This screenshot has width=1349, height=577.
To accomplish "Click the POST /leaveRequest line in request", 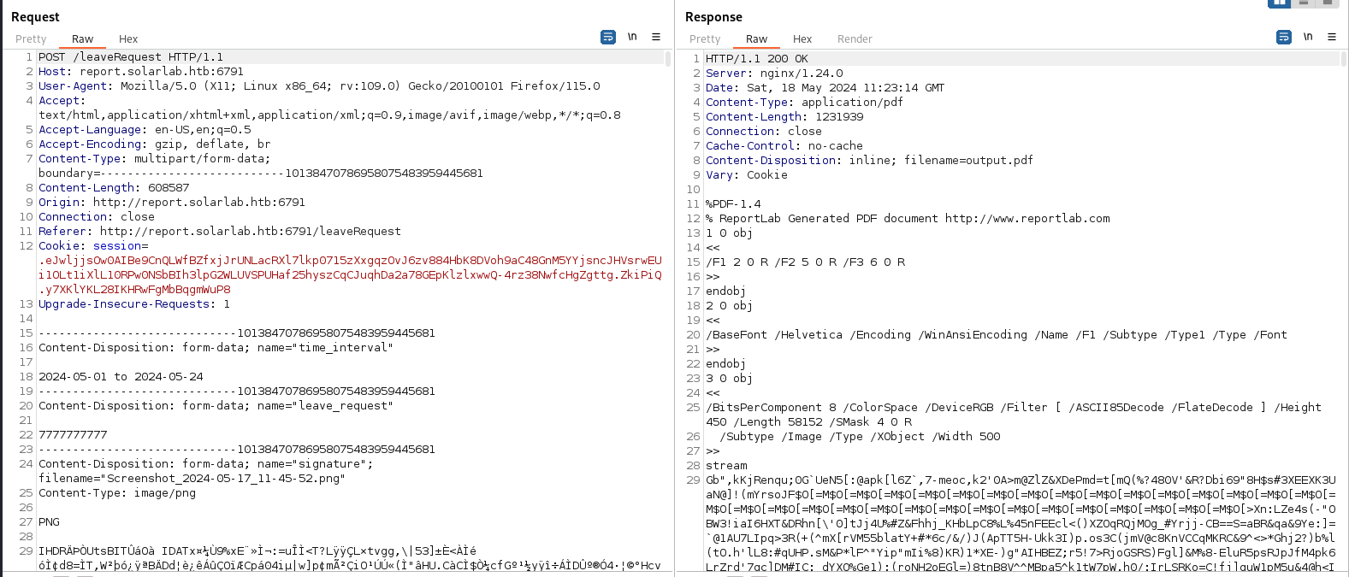I will tap(130, 57).
